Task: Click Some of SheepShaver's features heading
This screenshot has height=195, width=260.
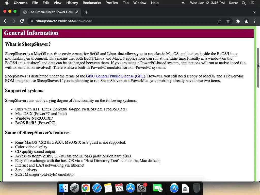Action: click(x=37, y=133)
